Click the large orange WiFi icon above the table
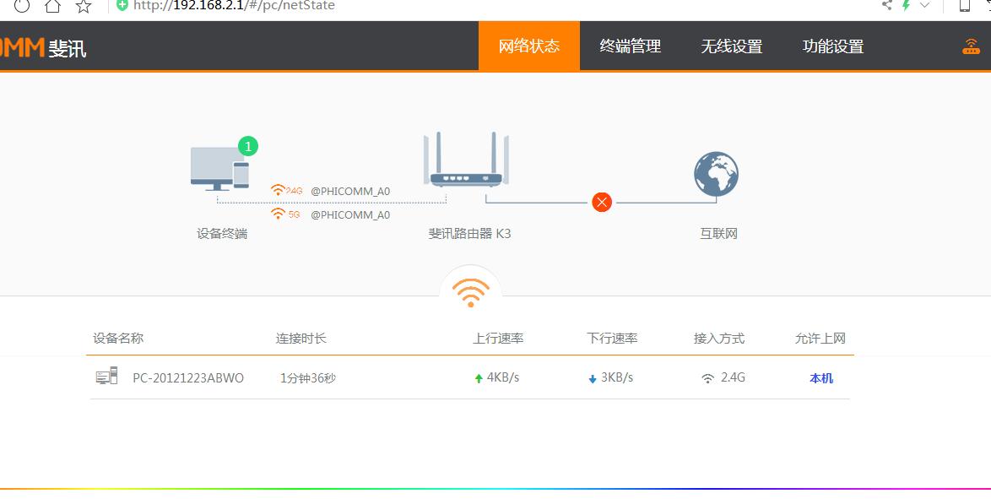Viewport: 991px width, 499px height. pyautogui.click(x=470, y=291)
